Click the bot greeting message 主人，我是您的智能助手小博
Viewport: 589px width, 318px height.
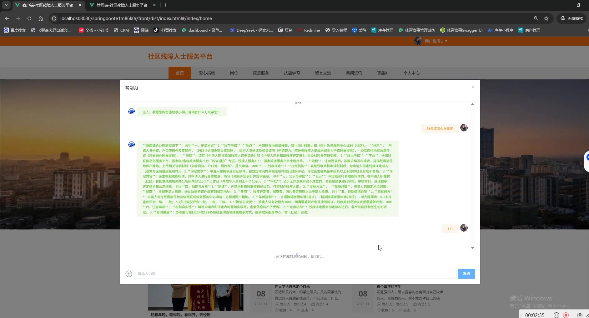(x=182, y=112)
